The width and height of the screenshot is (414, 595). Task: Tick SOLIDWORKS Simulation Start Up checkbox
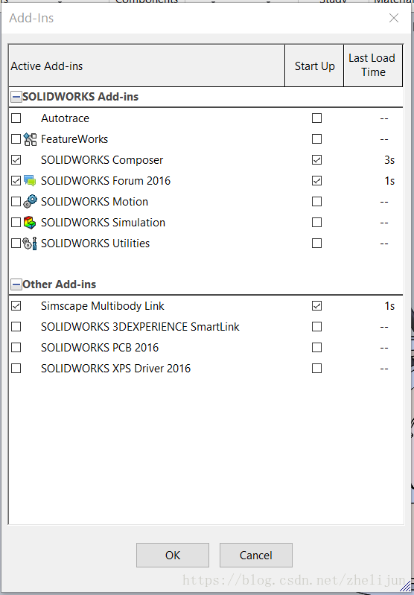pos(317,223)
